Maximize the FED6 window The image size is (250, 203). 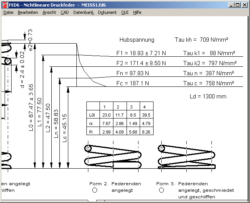237,5
